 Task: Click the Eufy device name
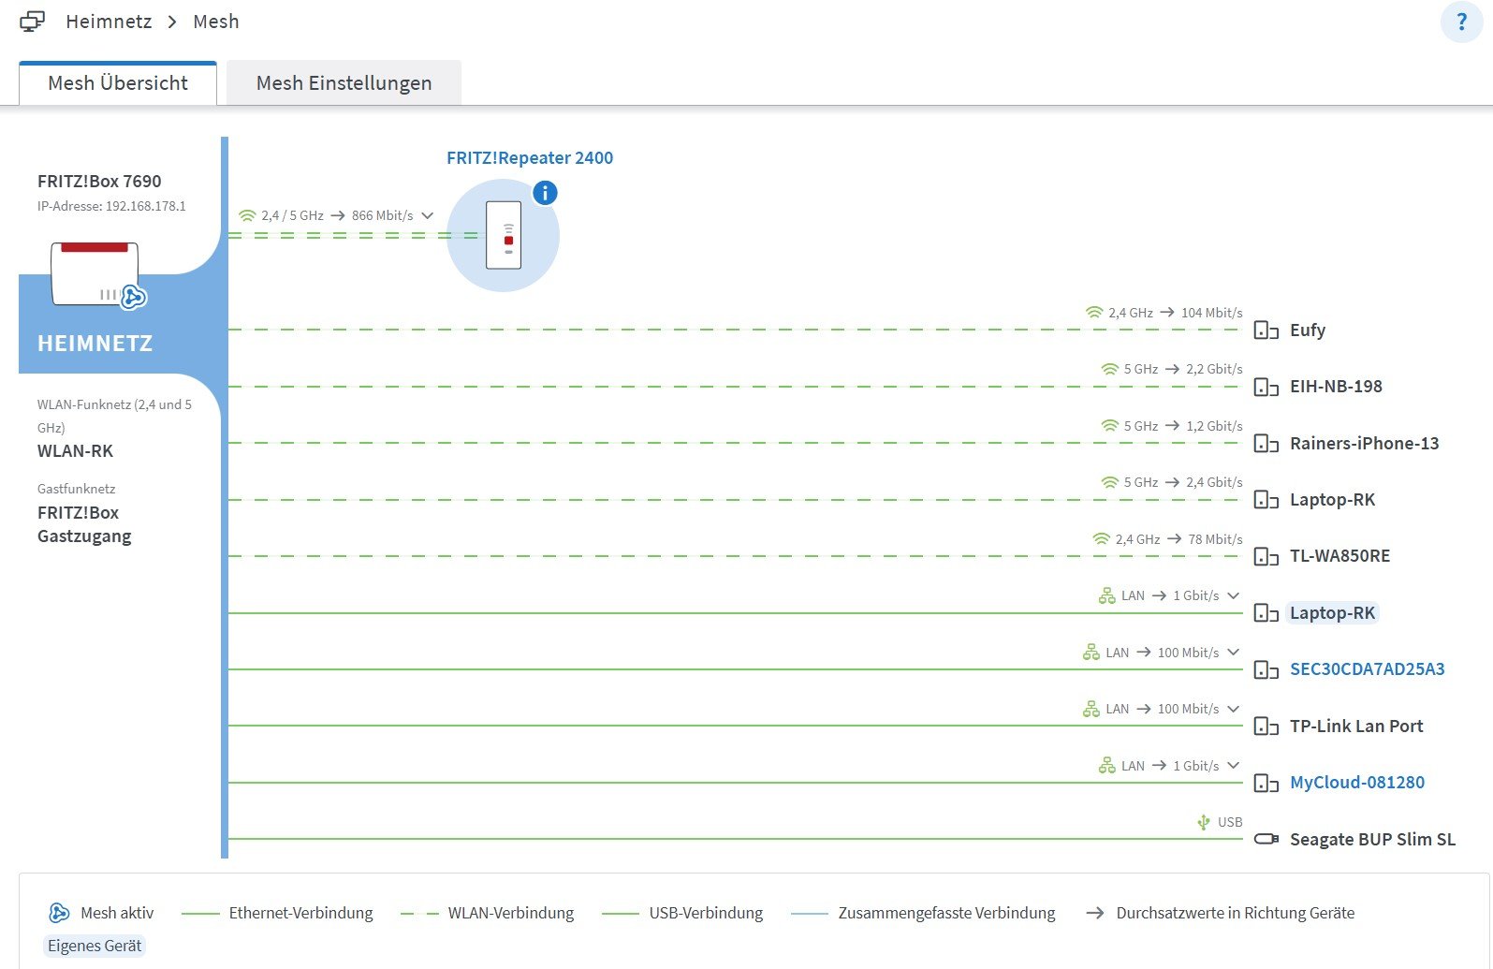click(x=1308, y=330)
